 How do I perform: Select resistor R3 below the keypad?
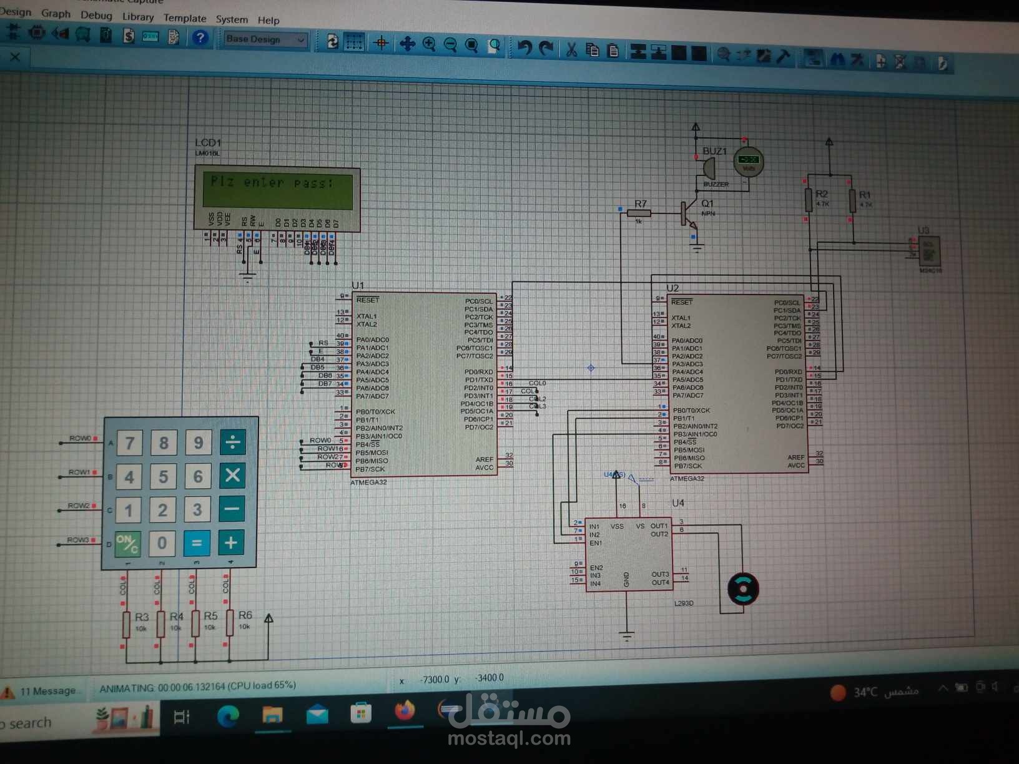126,624
